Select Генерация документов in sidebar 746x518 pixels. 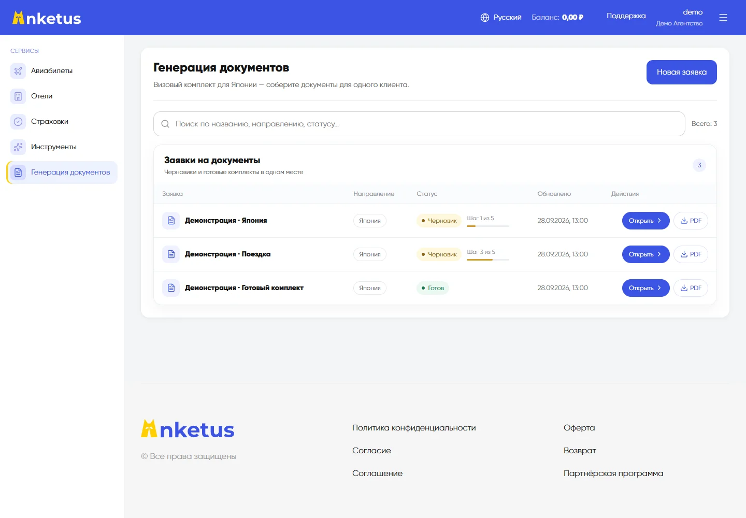(62, 172)
